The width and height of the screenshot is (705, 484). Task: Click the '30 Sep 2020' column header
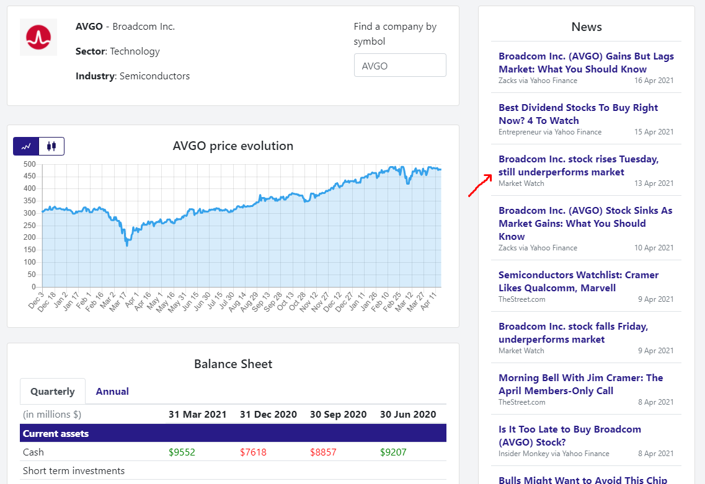(338, 415)
